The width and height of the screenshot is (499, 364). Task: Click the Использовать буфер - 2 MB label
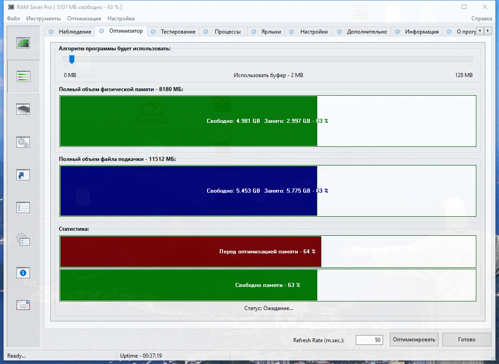point(268,75)
